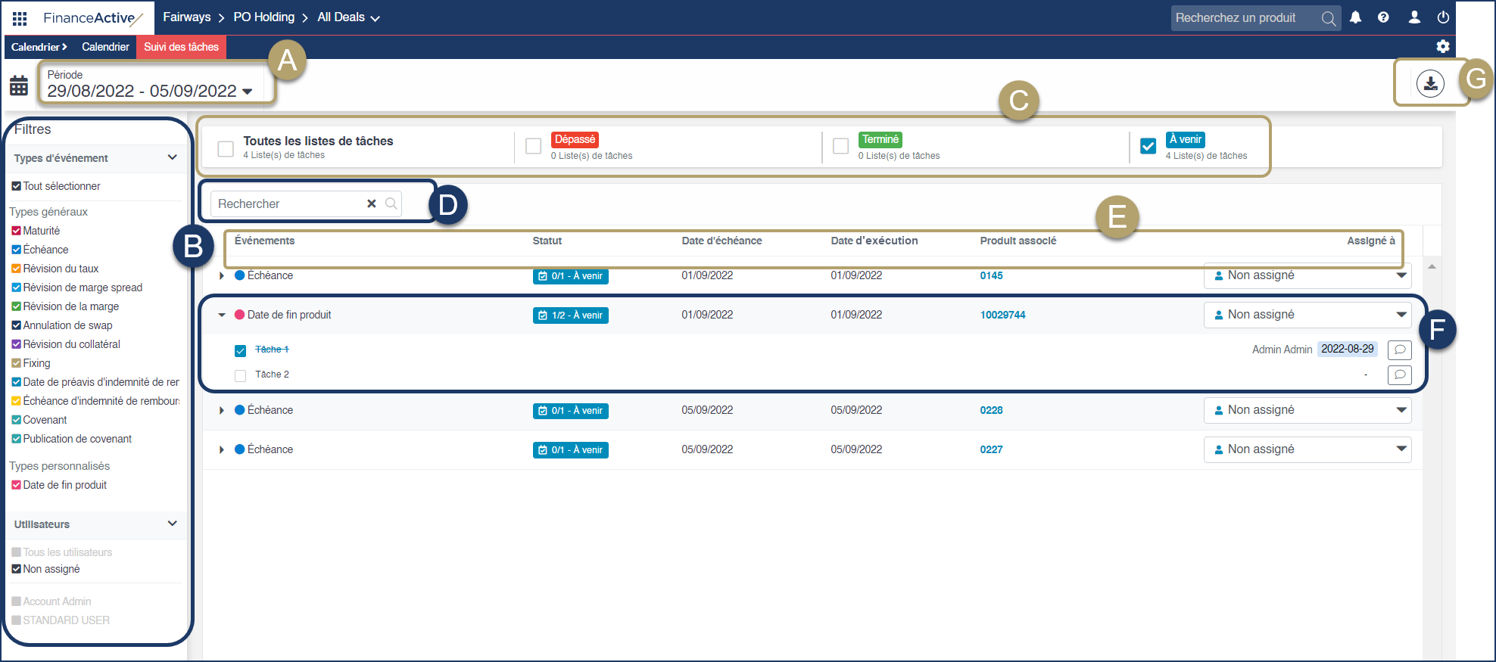Select the Calendrier tab
The image size is (1496, 662).
[x=105, y=47]
